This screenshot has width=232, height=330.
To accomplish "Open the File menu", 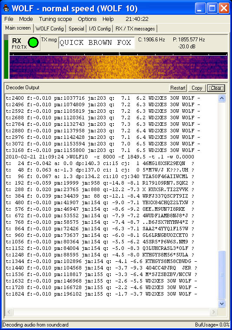I will tap(9, 19).
